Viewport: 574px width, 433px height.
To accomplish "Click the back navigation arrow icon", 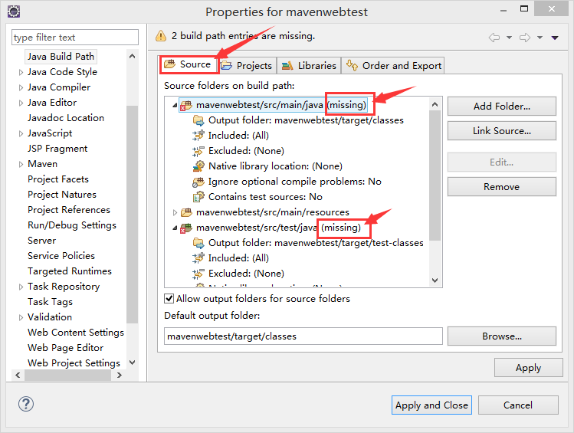I will pyautogui.click(x=494, y=38).
